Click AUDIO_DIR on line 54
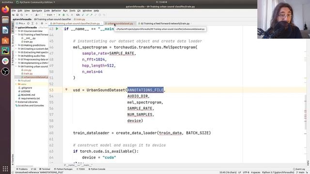 [138, 96]
